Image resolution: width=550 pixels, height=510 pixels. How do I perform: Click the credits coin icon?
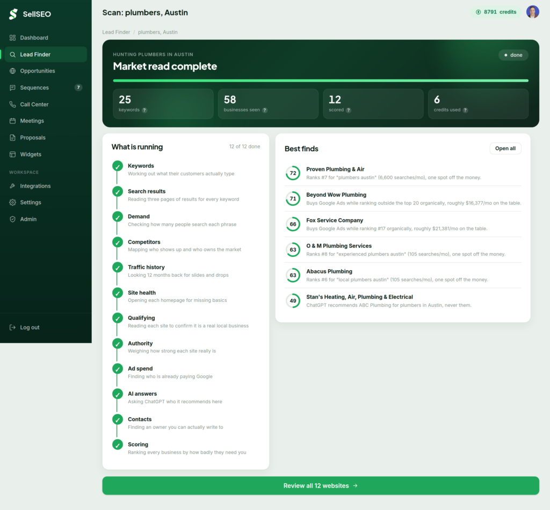pos(478,12)
